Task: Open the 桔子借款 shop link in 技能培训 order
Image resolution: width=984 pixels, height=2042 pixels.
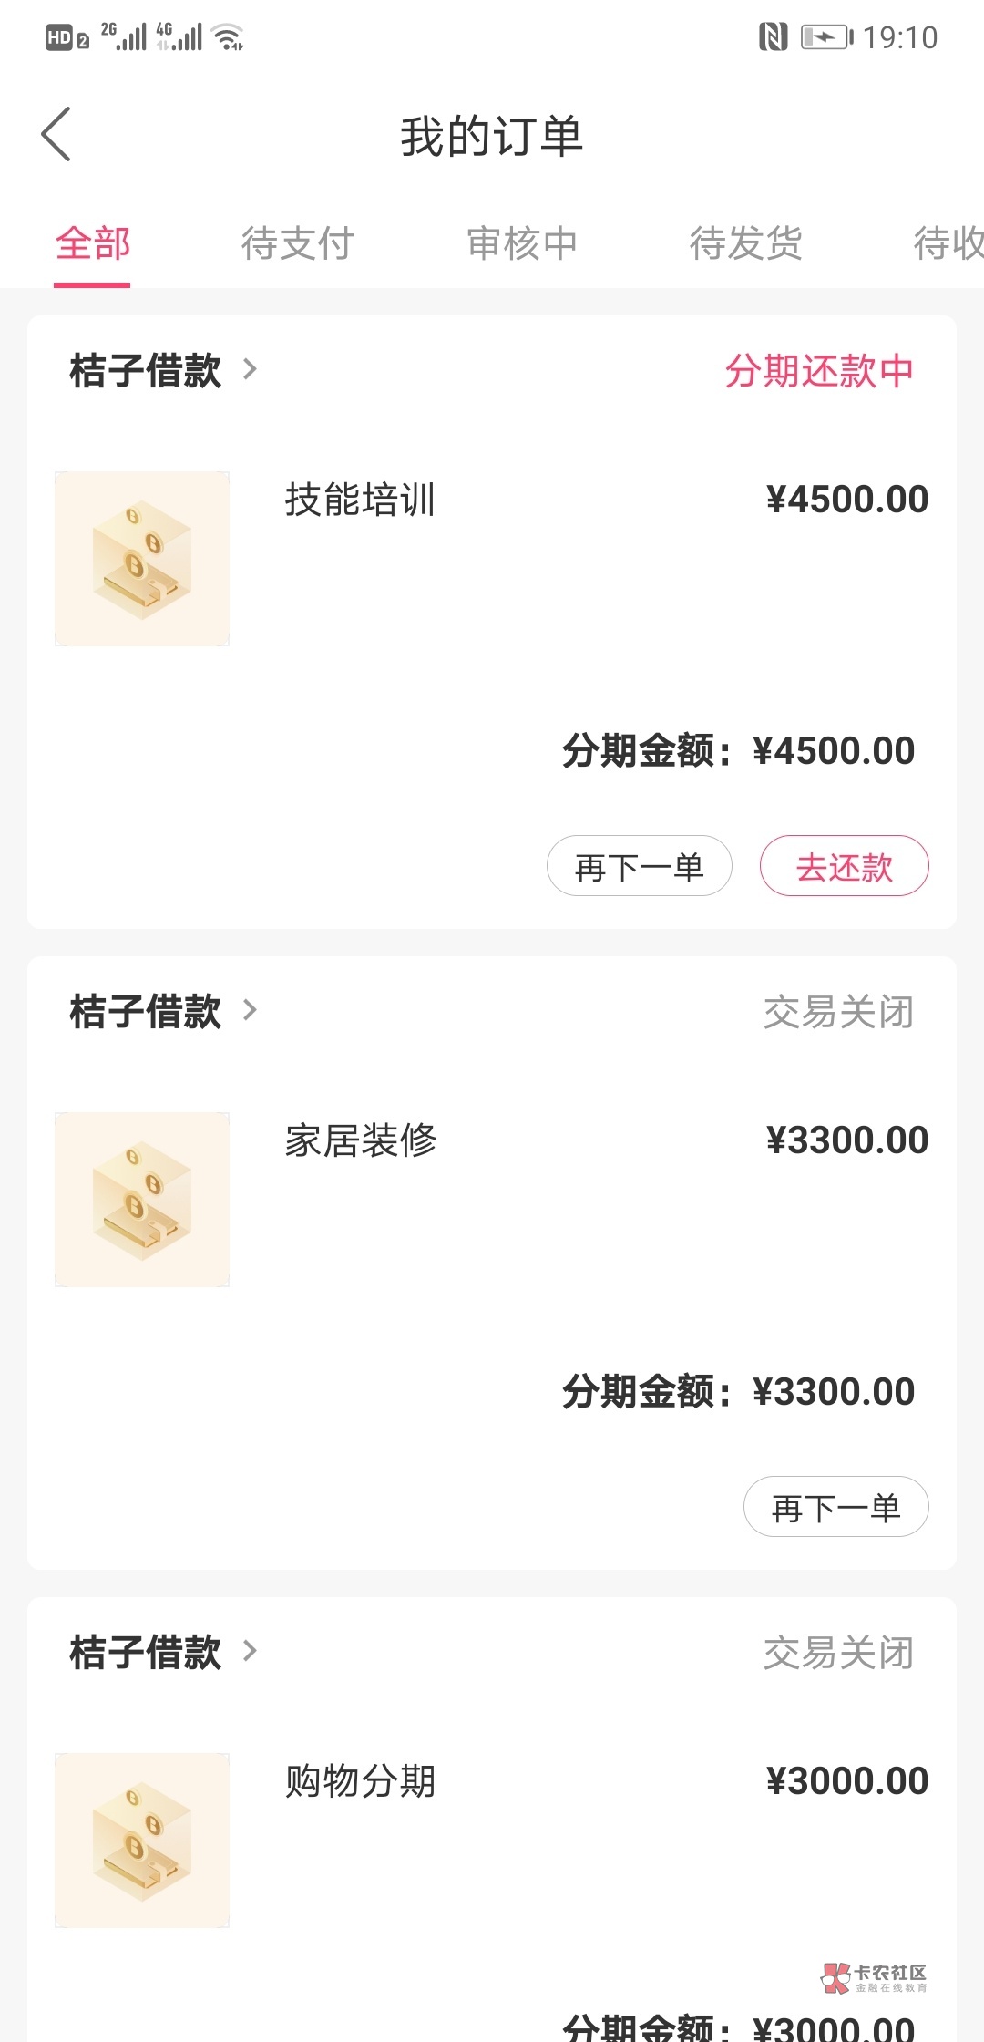Action: 146,371
